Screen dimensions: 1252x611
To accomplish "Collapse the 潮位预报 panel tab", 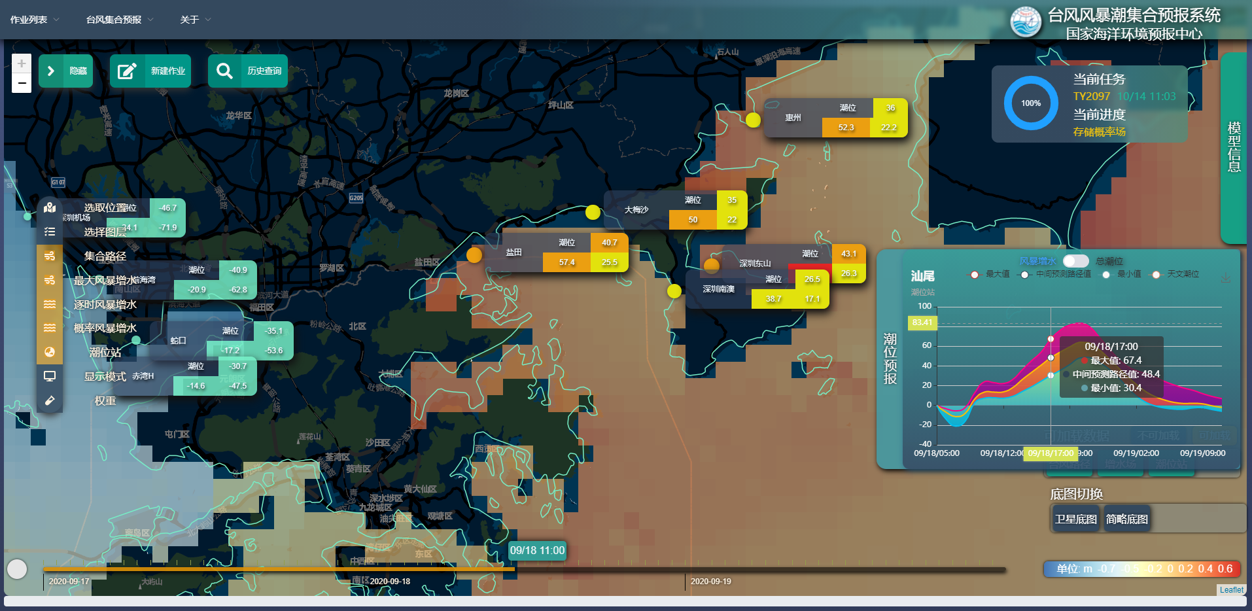I will (x=890, y=358).
